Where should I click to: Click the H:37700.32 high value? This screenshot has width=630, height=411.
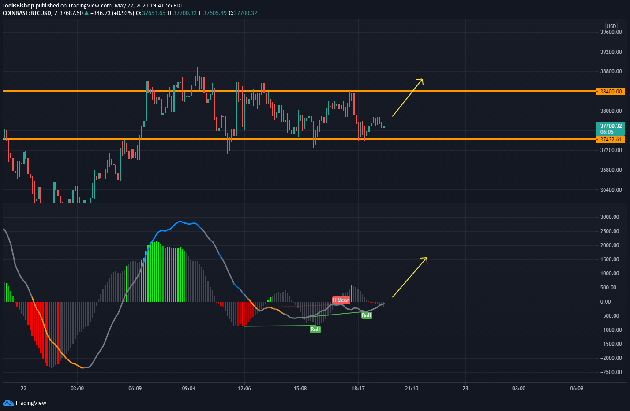pos(182,13)
